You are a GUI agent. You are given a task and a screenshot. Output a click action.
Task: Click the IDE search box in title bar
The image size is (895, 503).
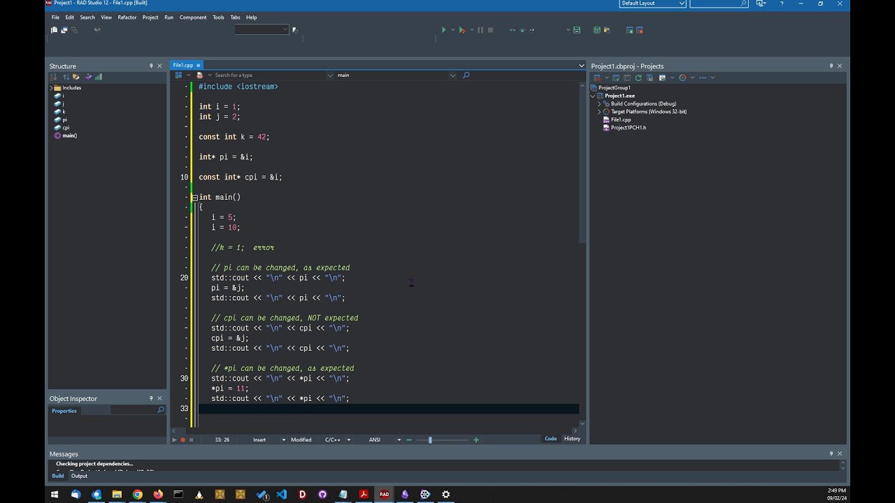pos(719,3)
